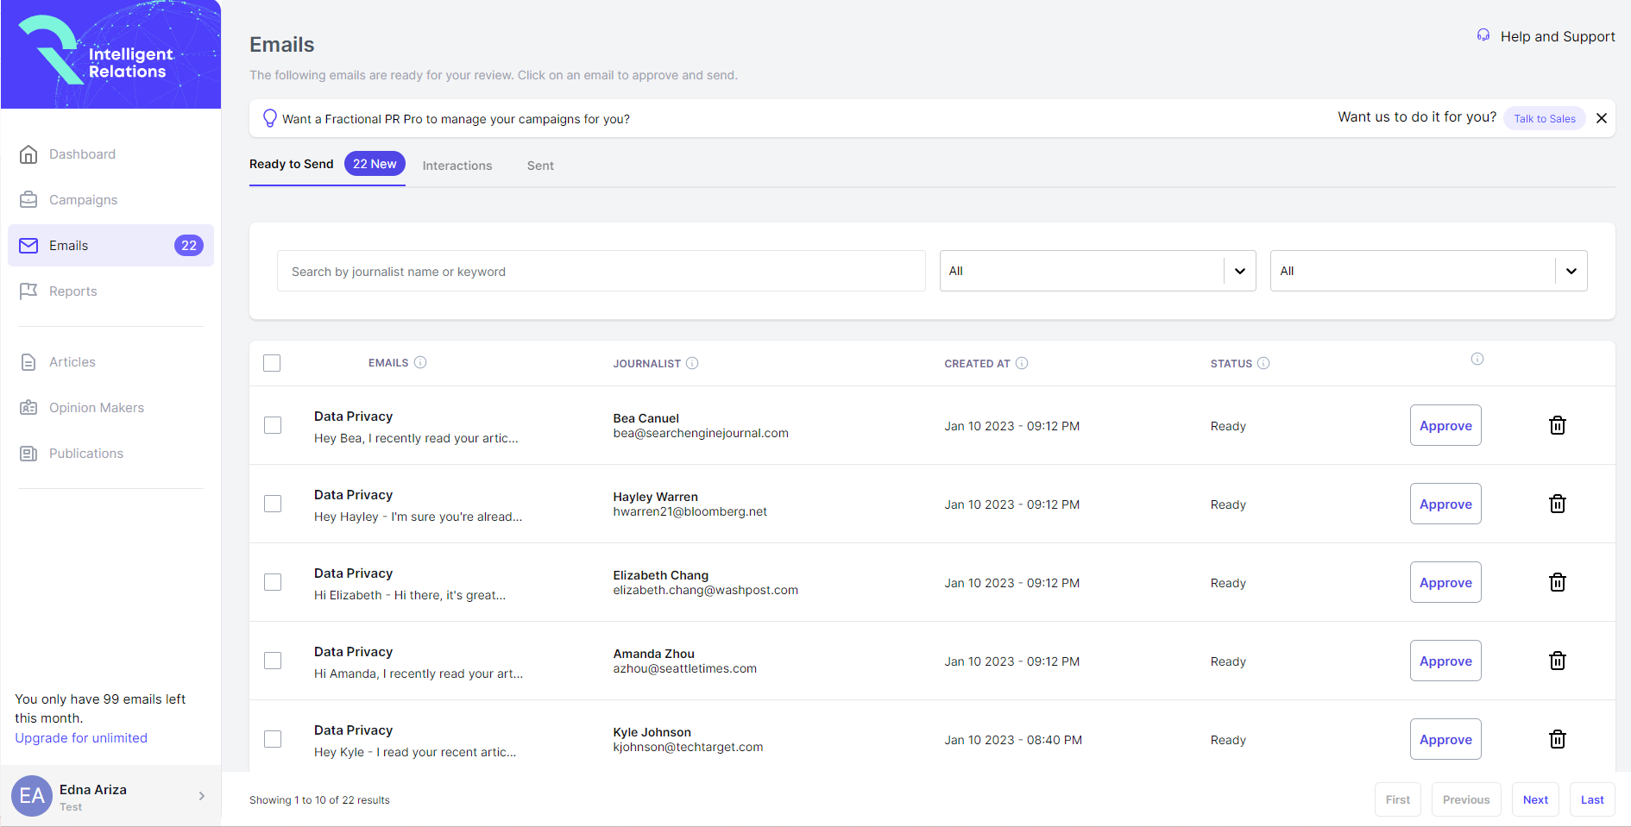Go to Reports in the sidebar
The height and width of the screenshot is (827, 1631).
(72, 291)
